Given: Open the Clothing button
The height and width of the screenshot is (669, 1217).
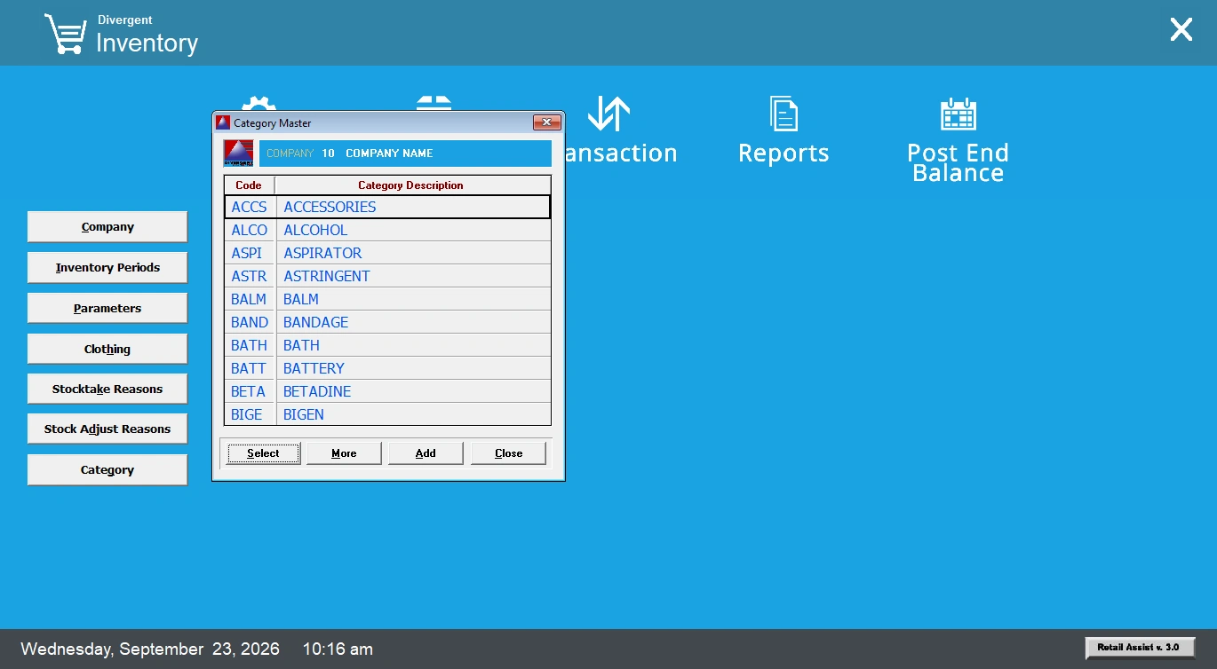Looking at the screenshot, I should [107, 349].
